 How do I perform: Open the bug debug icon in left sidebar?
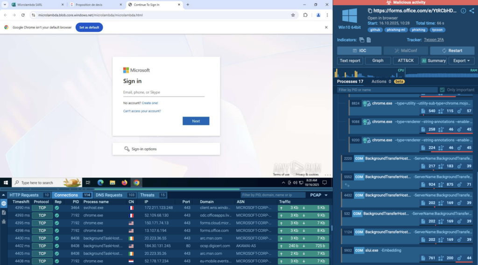click(x=4, y=221)
